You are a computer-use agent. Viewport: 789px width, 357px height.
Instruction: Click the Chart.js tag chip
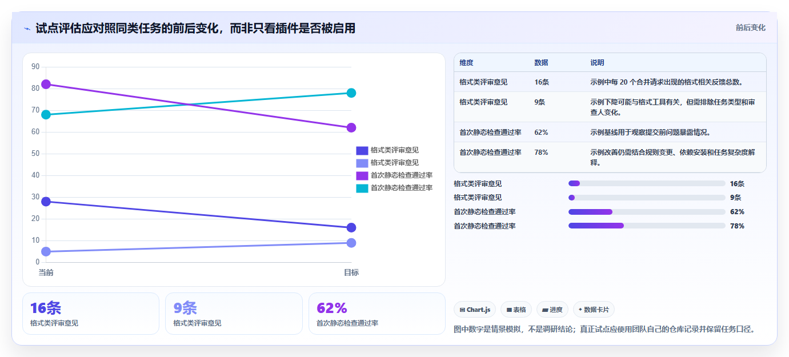[x=475, y=310]
